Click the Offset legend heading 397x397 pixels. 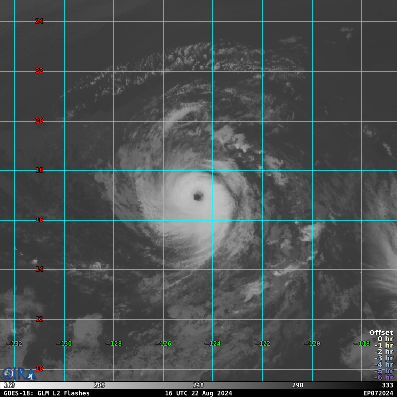tap(381, 332)
